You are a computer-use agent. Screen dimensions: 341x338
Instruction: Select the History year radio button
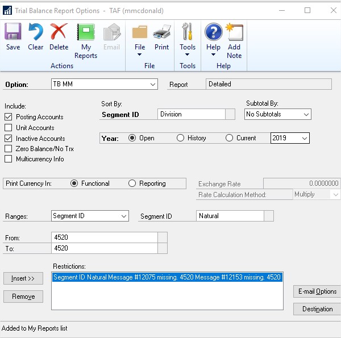click(x=180, y=138)
